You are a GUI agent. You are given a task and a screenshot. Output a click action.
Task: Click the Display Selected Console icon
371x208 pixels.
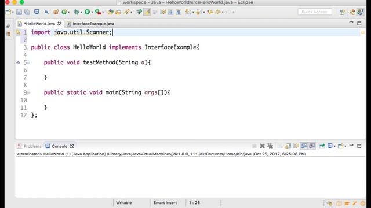(x=330, y=146)
